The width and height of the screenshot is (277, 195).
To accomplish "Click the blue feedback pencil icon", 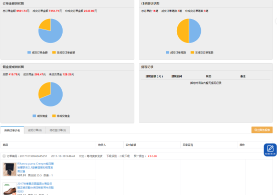I will point(270,149).
